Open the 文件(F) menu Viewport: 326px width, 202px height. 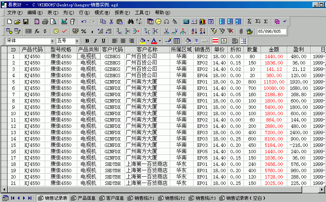[x=15, y=13]
